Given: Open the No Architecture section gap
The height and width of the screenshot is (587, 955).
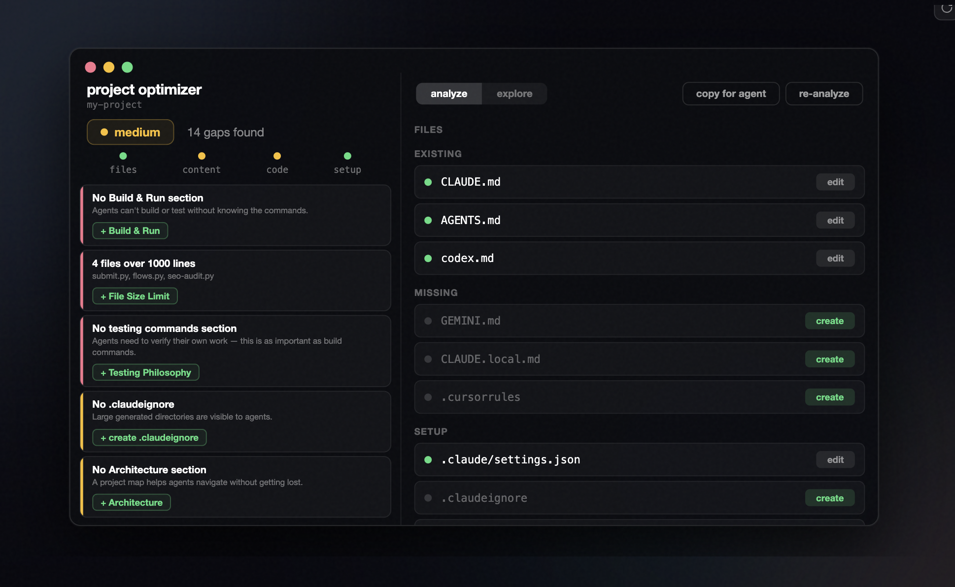Looking at the screenshot, I should [236, 487].
